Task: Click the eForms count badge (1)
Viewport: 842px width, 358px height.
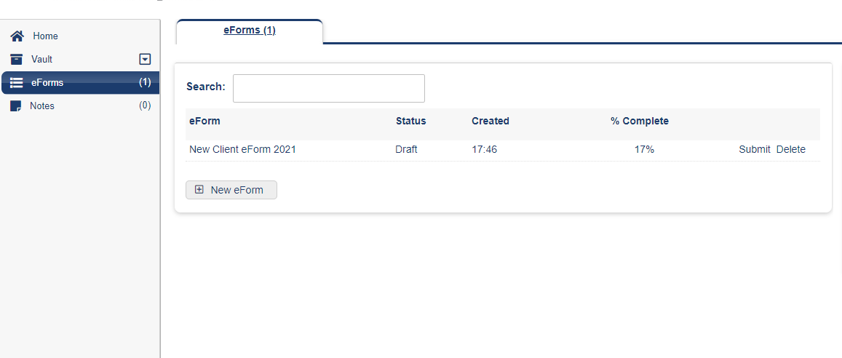Action: tap(145, 82)
